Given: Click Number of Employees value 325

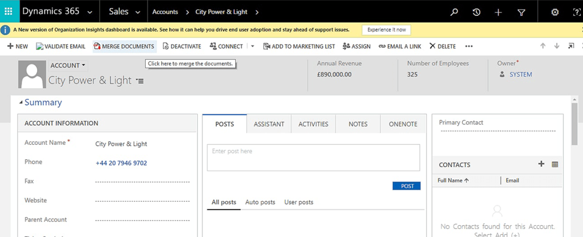Looking at the screenshot, I should point(412,74).
